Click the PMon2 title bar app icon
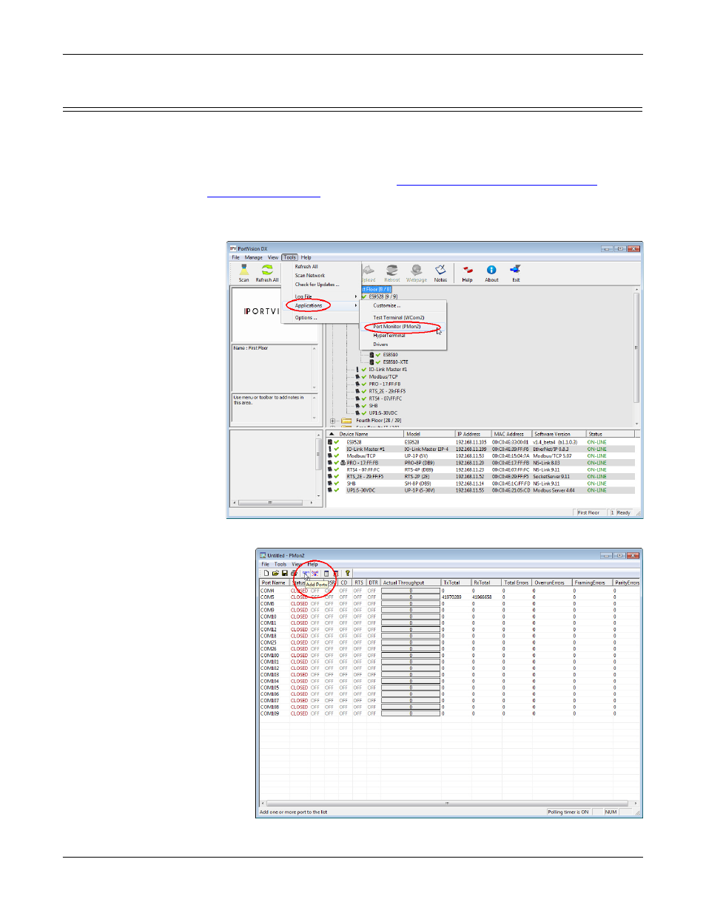 [x=263, y=555]
